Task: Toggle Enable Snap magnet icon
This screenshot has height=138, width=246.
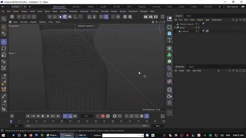Action: tap(89, 17)
